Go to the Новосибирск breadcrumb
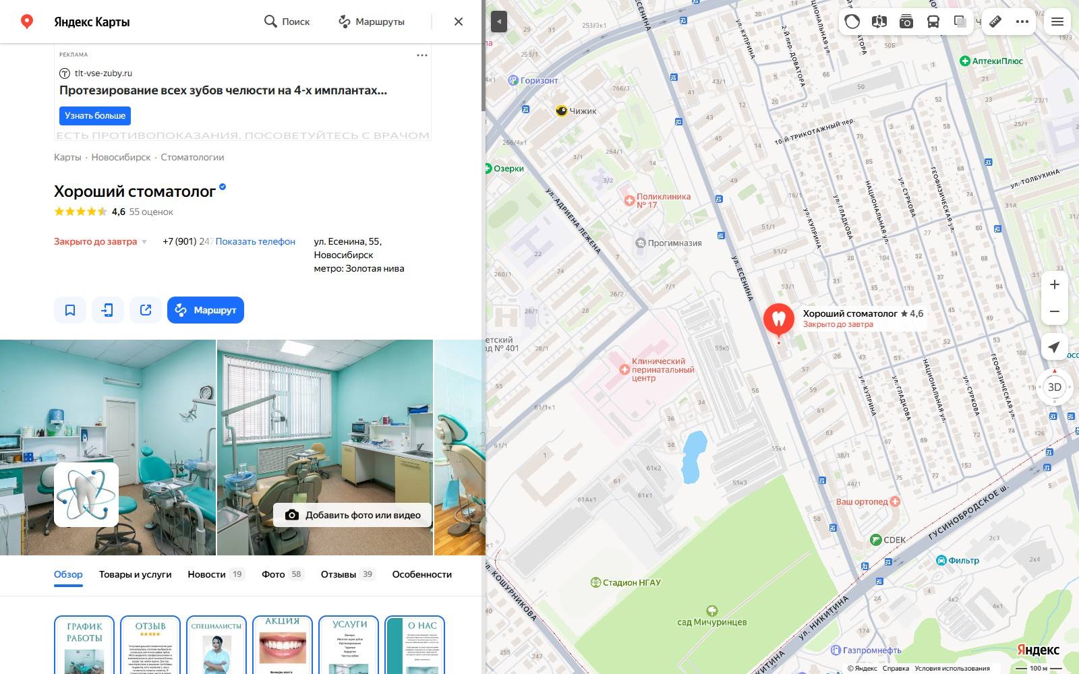The image size is (1079, 674). (x=121, y=157)
